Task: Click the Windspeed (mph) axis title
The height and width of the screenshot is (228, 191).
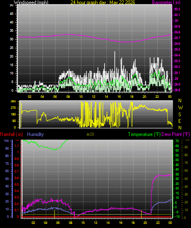Action: point(31,2)
